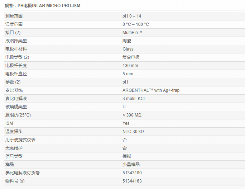
Task: Click the 3 mol/L KCl electrolyte value
Action: point(134,99)
